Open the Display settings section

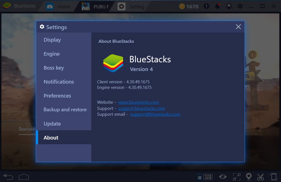pyautogui.click(x=52, y=40)
